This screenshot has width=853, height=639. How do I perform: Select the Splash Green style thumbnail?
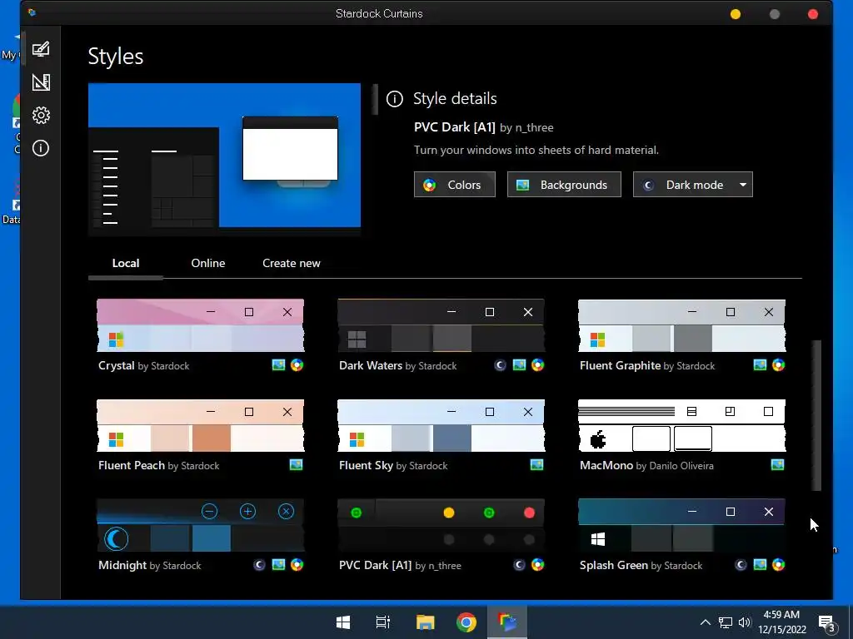pyautogui.click(x=681, y=526)
